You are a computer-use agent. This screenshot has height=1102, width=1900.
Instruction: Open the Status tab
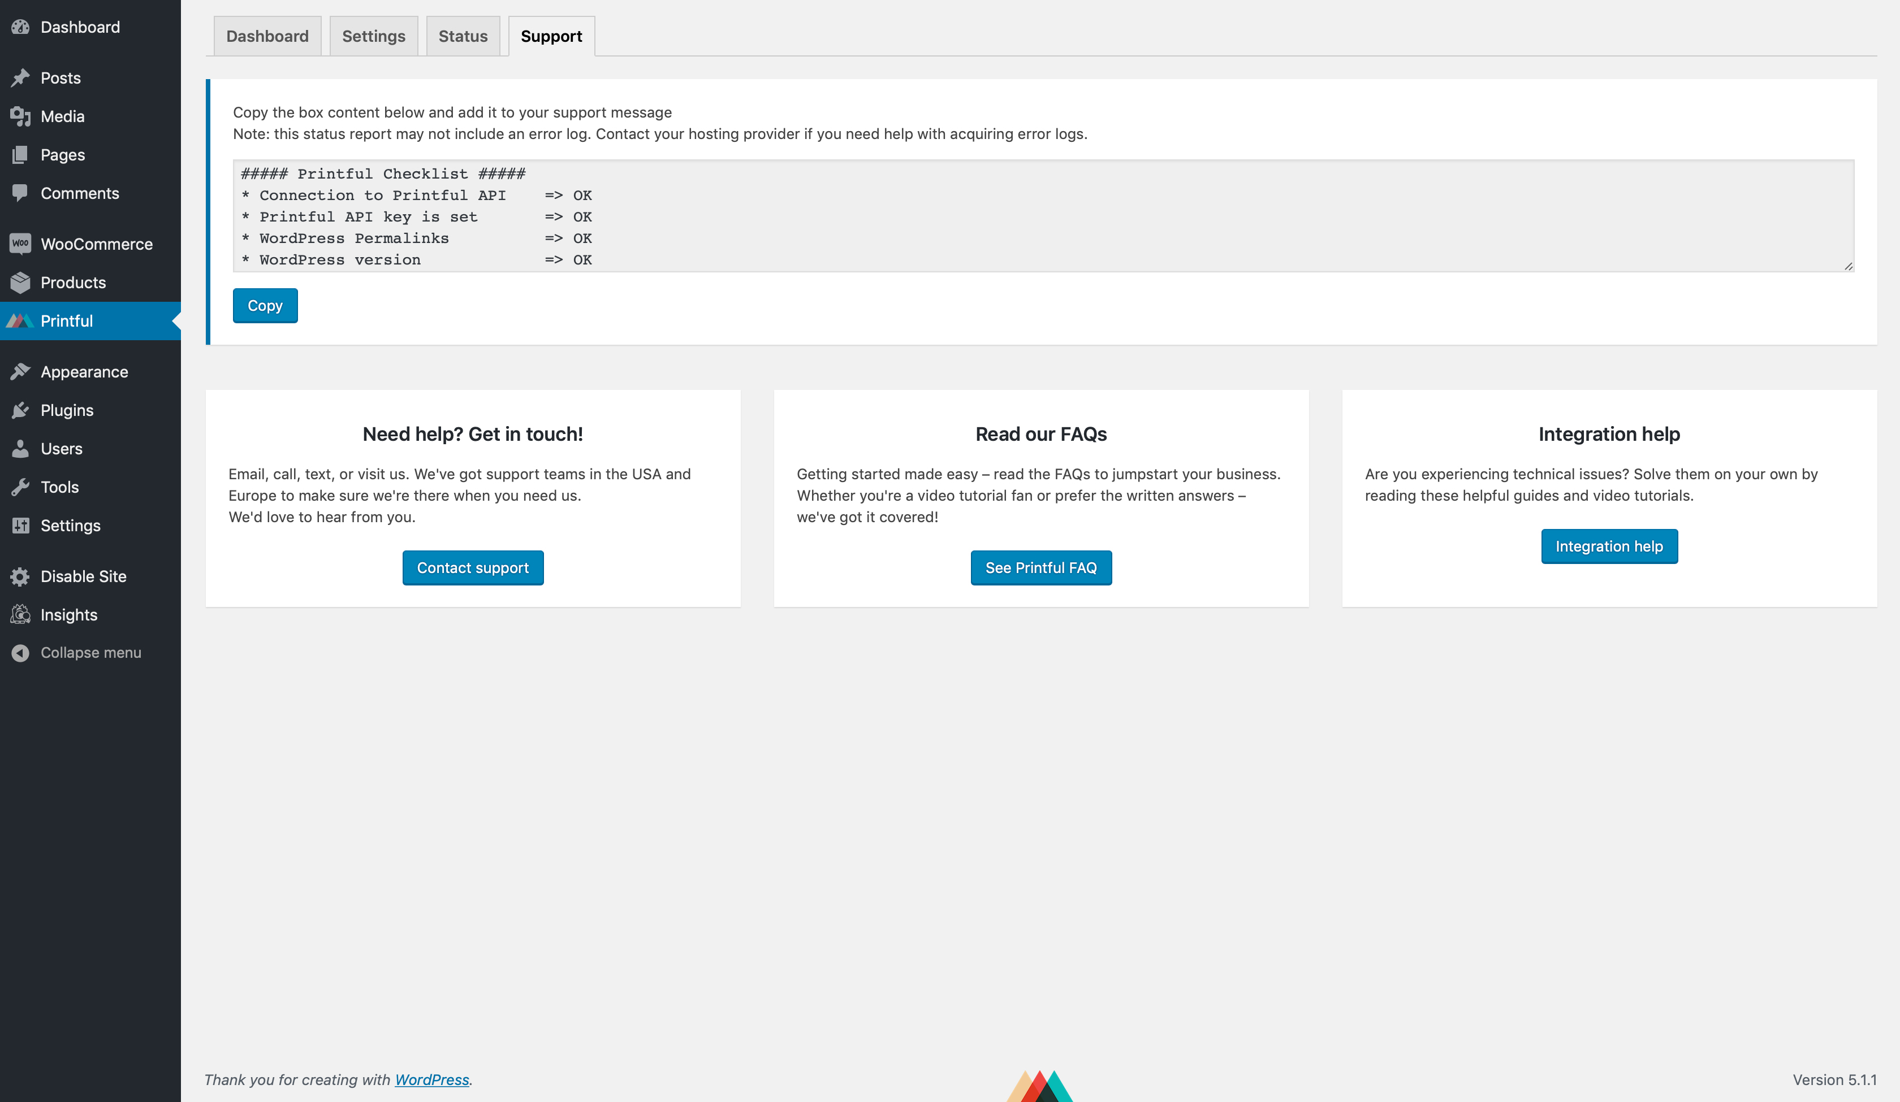pos(462,36)
